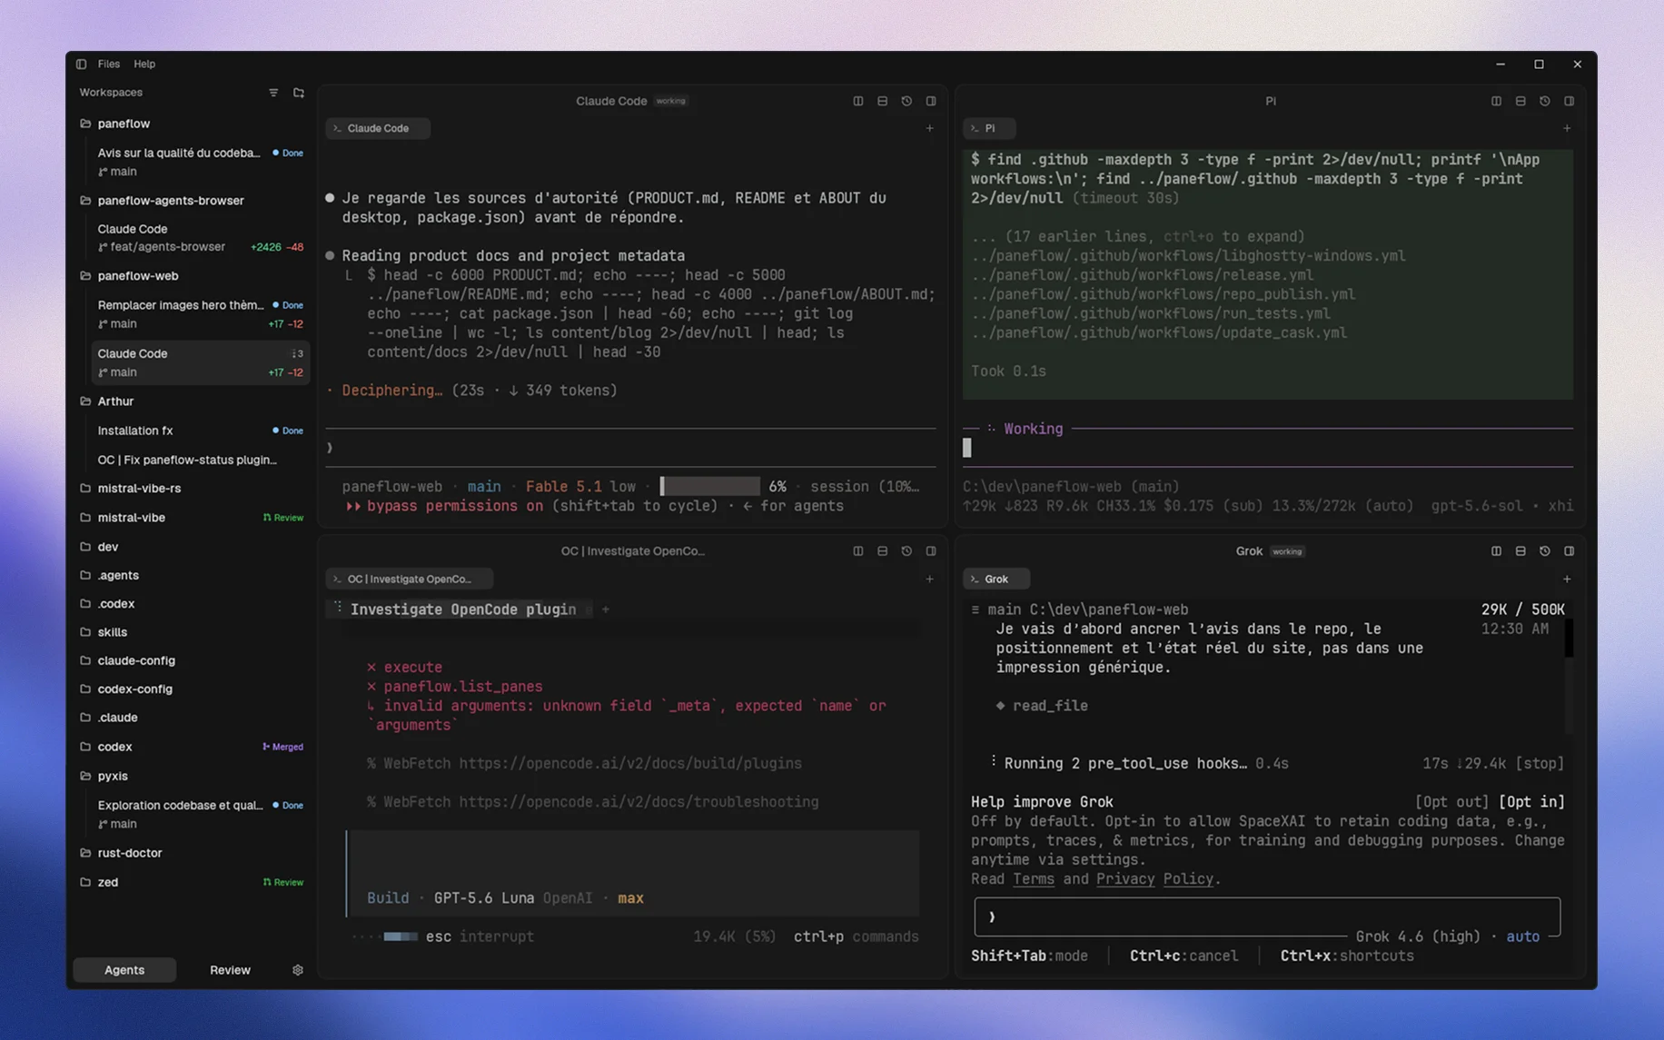Image resolution: width=1664 pixels, height=1040 pixels.
Task: Open 'Remplacer images hero thèm...' session
Action: [200, 314]
